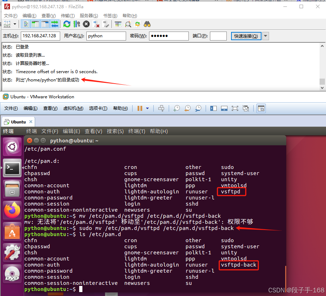Expand VMware pause power dropdown arrow
This screenshot has height=296, width=326.
(147, 108)
